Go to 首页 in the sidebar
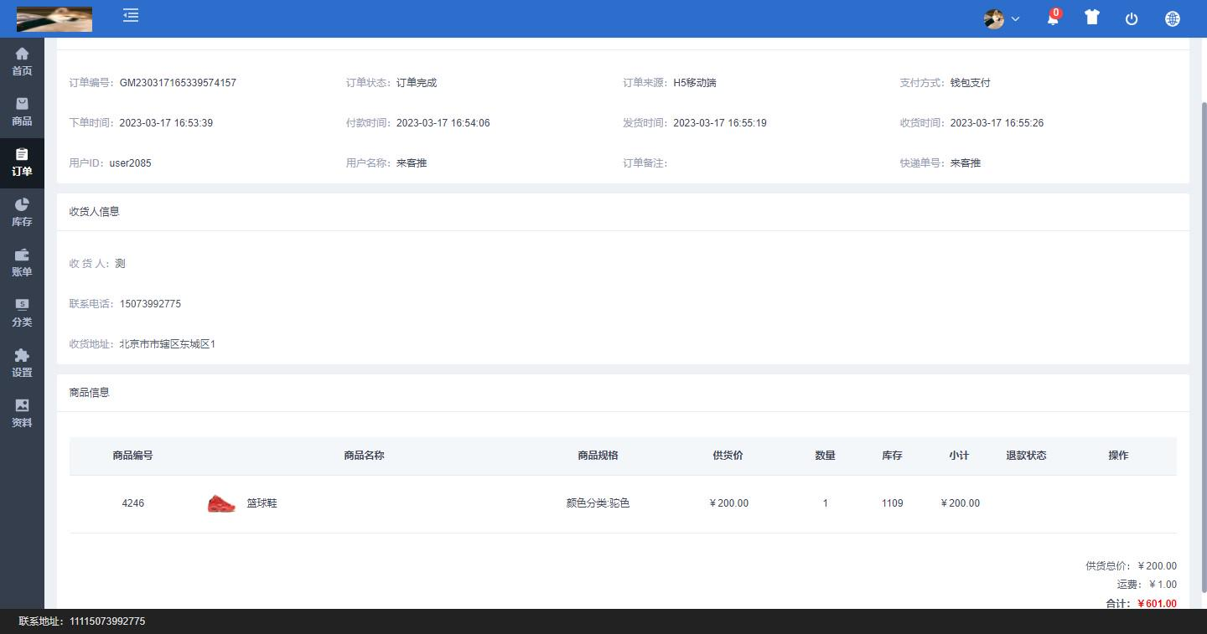The height and width of the screenshot is (634, 1207). (x=22, y=62)
